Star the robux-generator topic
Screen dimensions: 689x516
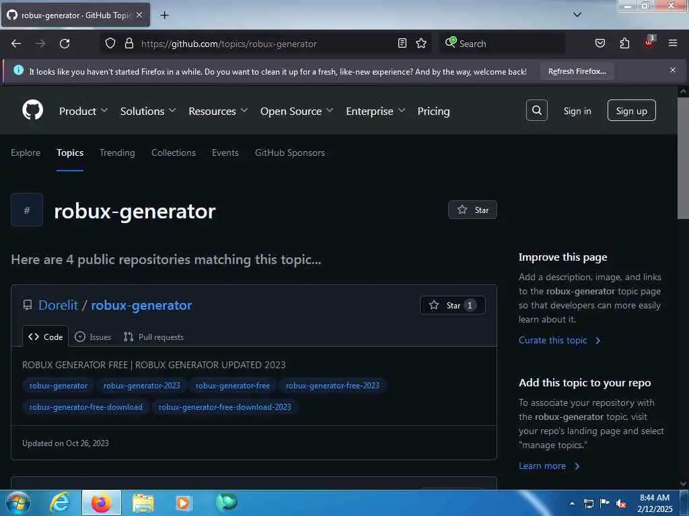472,210
